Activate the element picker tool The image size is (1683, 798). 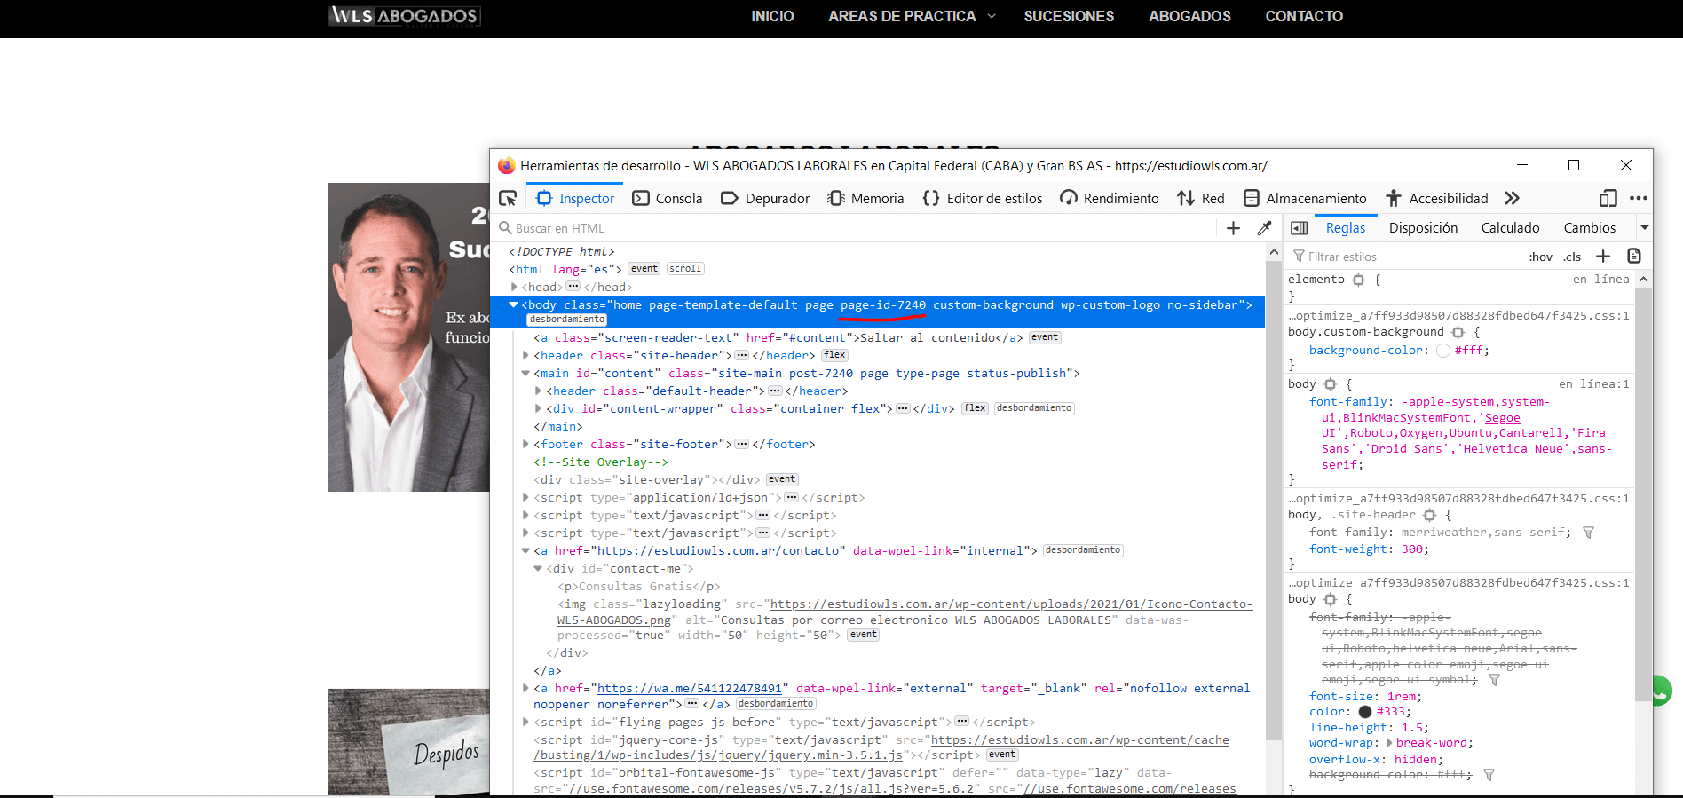pos(508,198)
